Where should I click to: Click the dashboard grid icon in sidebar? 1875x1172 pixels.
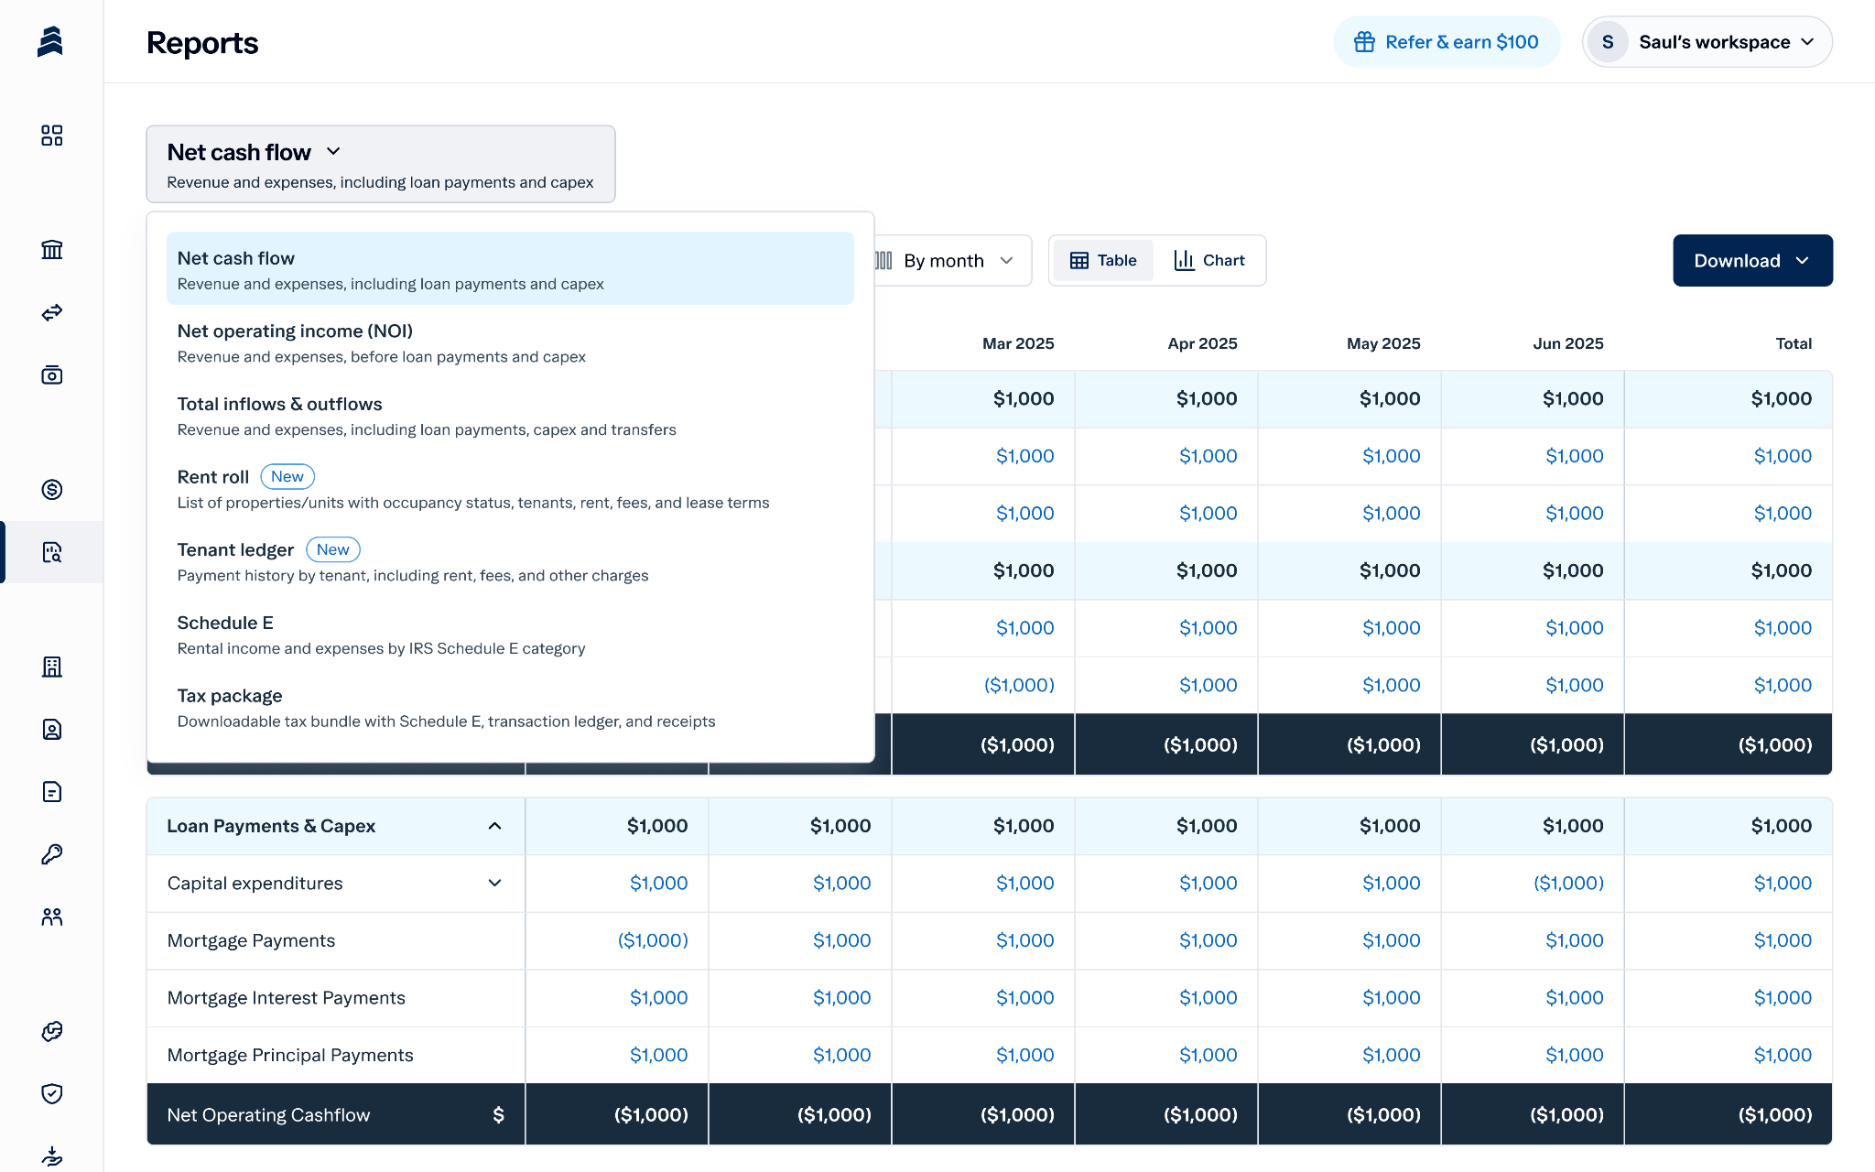click(52, 136)
